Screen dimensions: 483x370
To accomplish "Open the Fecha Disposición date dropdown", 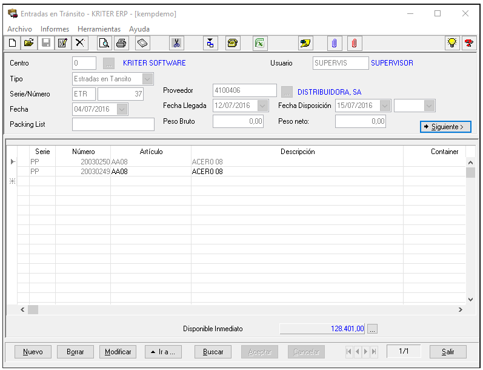I will [x=385, y=106].
